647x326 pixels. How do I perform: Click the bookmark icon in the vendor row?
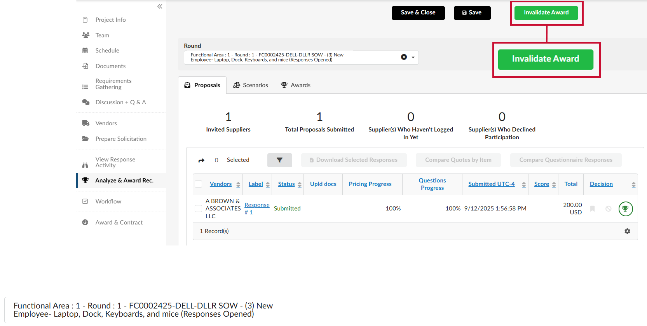point(593,209)
